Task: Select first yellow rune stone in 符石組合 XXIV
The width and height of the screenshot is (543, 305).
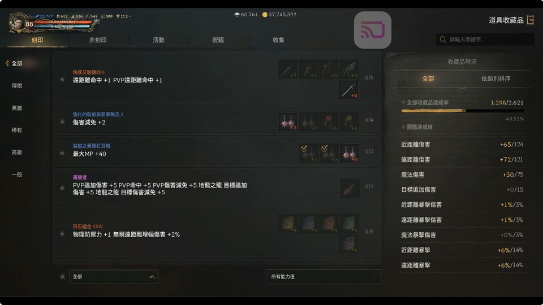Action: pos(288,224)
